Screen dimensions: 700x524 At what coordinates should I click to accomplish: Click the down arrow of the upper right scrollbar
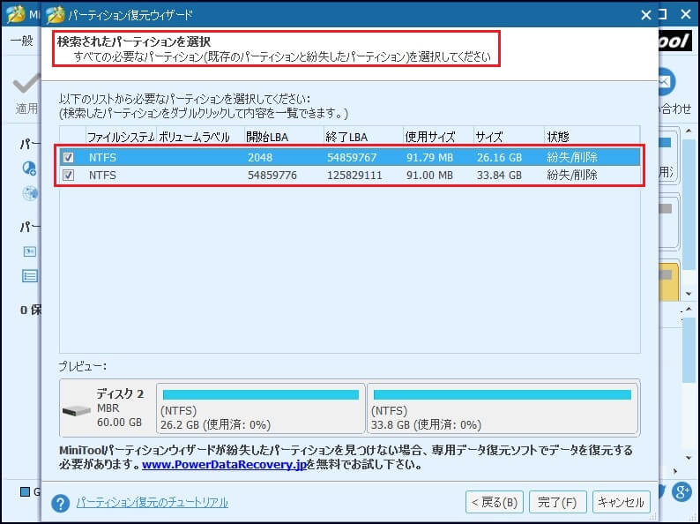click(689, 294)
